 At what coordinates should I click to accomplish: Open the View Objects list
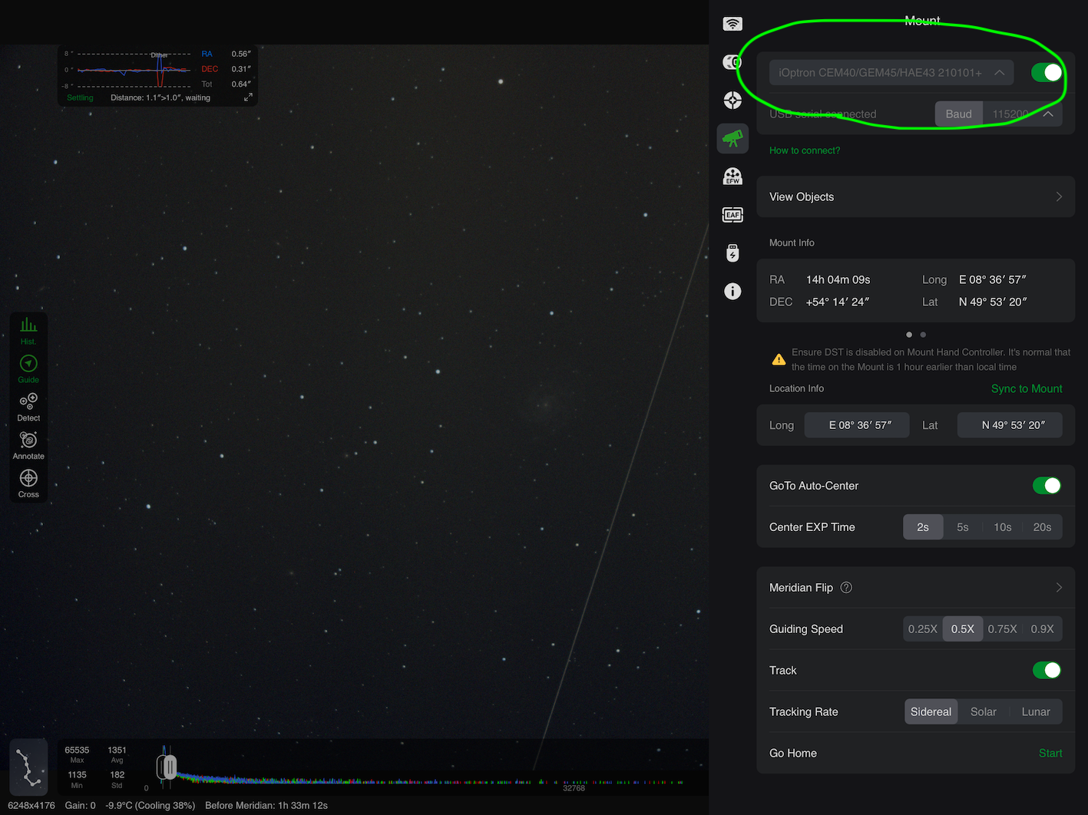[916, 196]
